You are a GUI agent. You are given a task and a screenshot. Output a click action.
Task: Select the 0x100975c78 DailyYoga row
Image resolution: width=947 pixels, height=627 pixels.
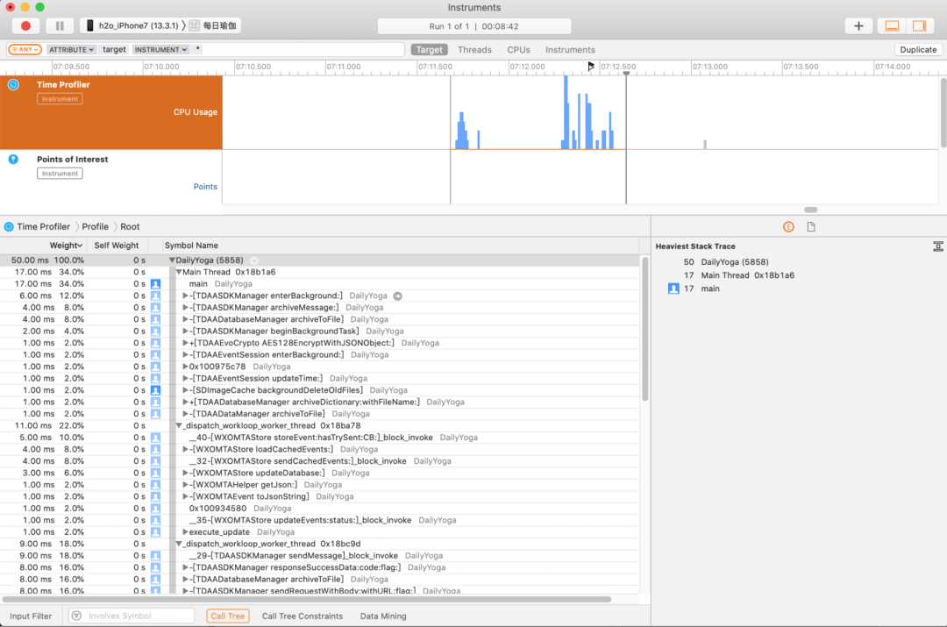(x=320, y=367)
